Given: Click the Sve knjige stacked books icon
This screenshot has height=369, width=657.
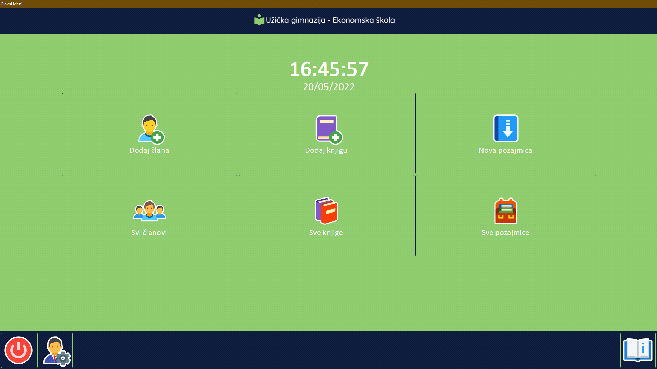Looking at the screenshot, I should [326, 211].
